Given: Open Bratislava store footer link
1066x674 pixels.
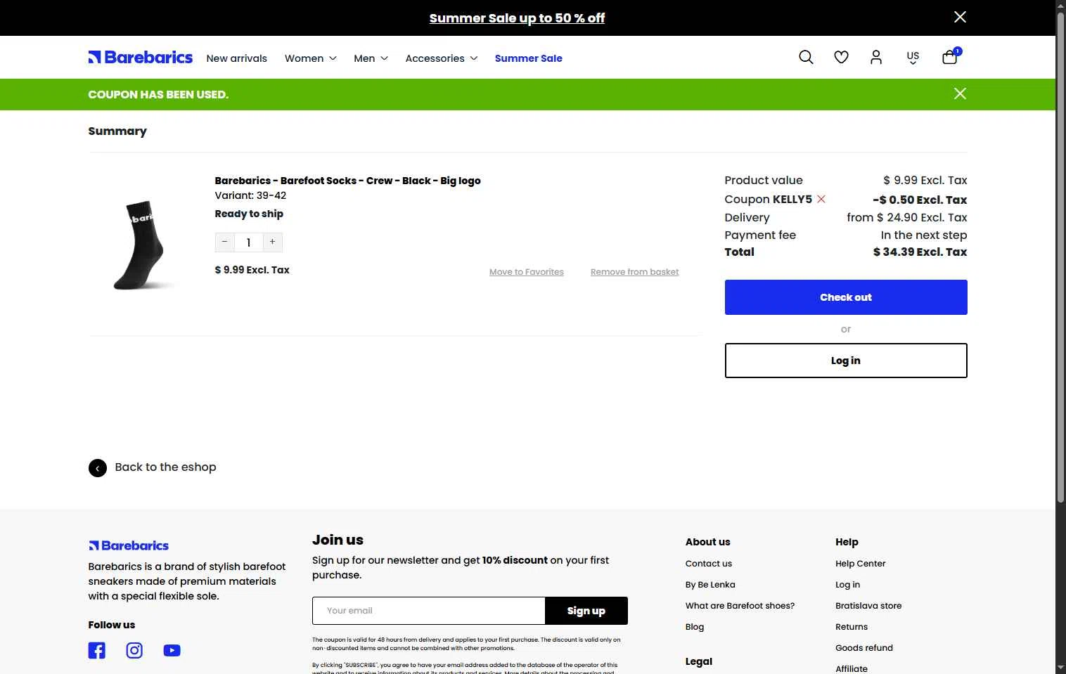Looking at the screenshot, I should (868, 606).
